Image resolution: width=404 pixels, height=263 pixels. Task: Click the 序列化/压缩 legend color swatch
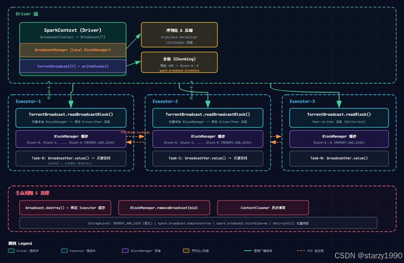(x=186, y=250)
